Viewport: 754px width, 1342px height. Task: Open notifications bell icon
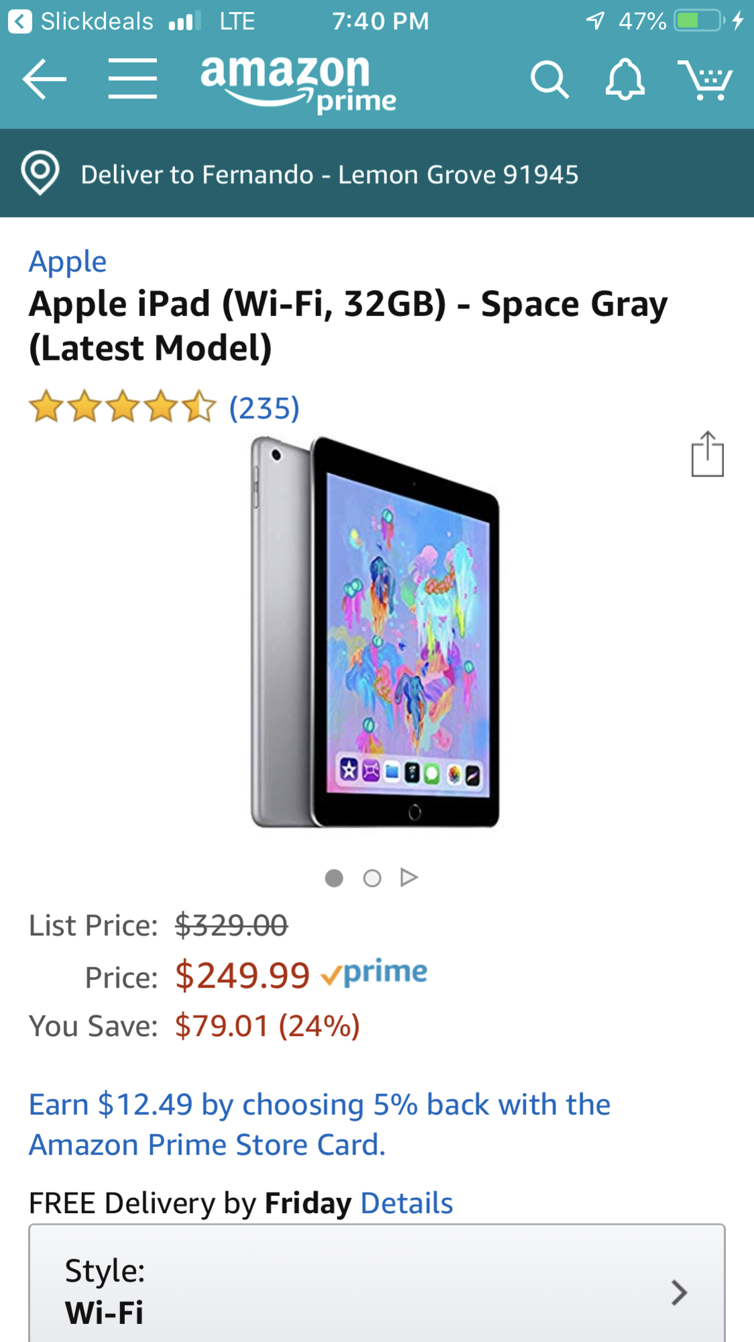click(625, 80)
